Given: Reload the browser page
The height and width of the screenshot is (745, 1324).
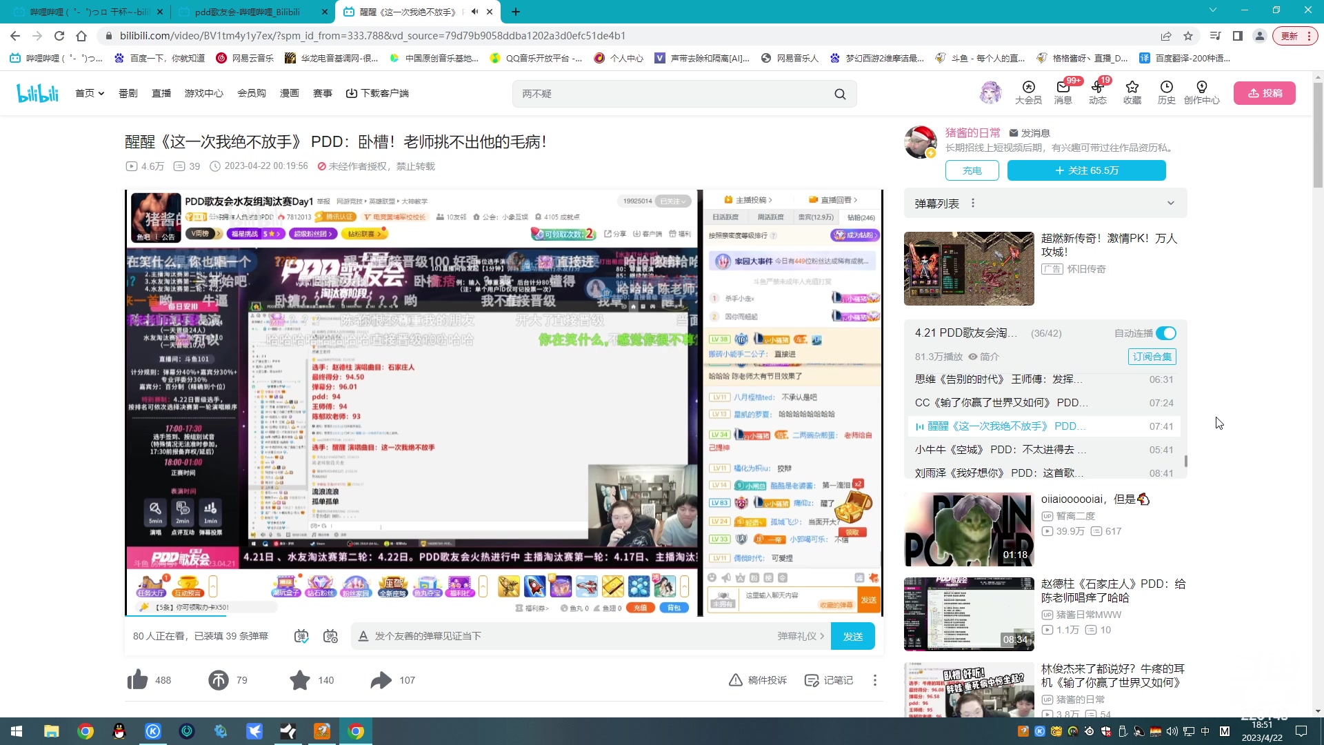Looking at the screenshot, I should [x=59, y=36].
